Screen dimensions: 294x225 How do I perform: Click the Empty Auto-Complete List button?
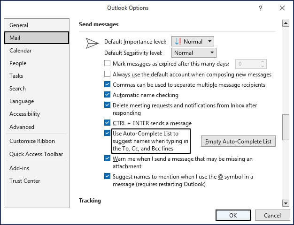(238, 141)
